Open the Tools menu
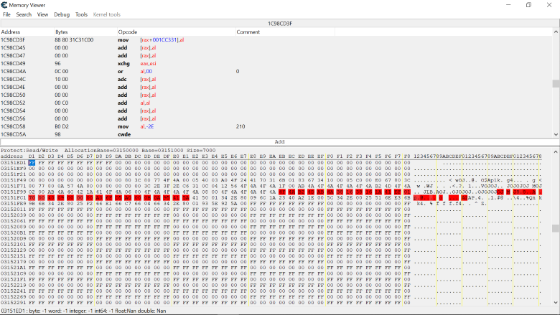The image size is (560, 315). [81, 14]
